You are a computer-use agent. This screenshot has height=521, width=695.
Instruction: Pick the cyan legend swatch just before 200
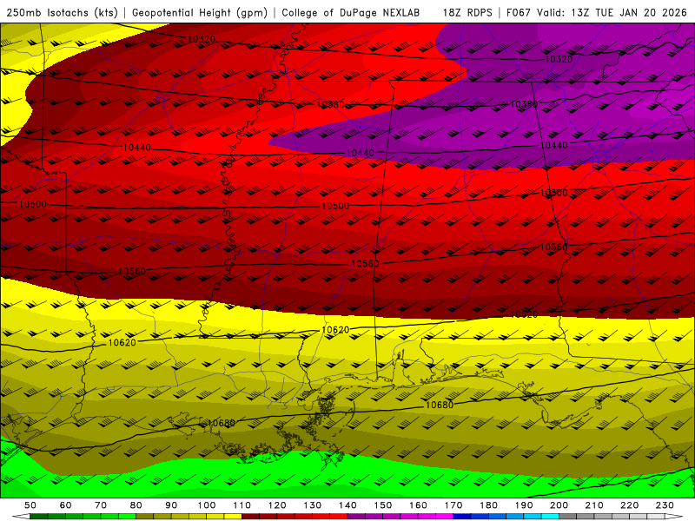[551, 517]
